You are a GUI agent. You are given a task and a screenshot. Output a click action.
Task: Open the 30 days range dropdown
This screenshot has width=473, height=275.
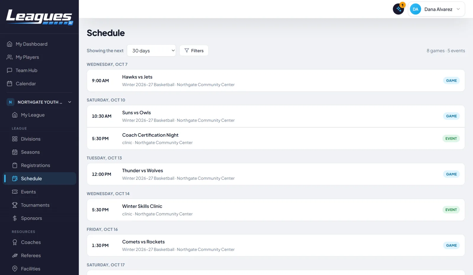pyautogui.click(x=151, y=51)
